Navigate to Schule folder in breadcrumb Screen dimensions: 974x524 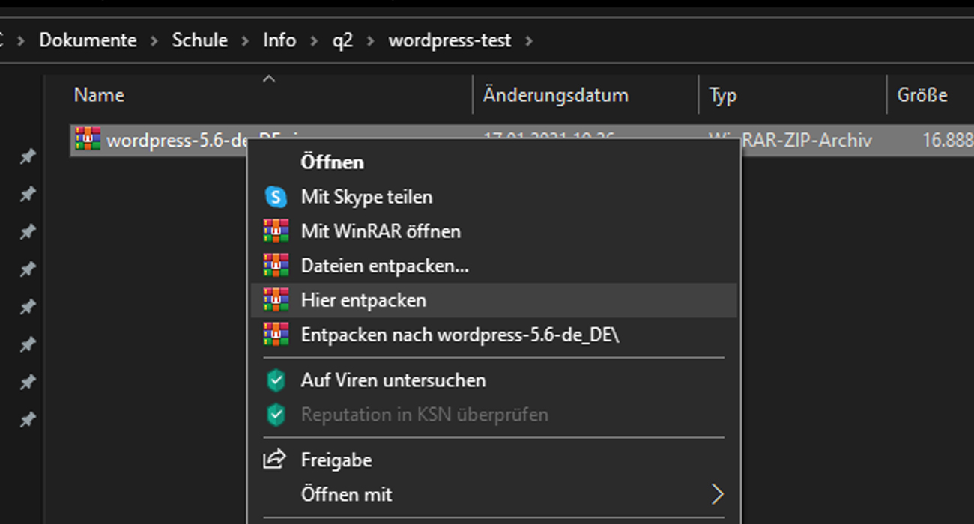200,40
